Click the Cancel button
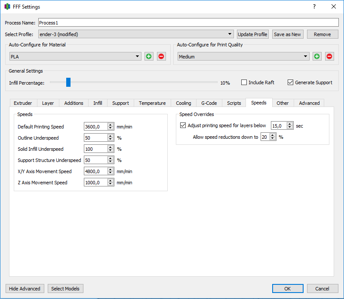This screenshot has width=344, height=299. (x=322, y=289)
